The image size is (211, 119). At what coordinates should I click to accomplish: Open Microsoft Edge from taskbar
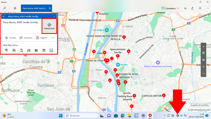pos(123,116)
